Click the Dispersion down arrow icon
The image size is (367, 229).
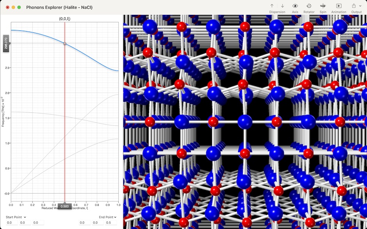[x=282, y=6]
